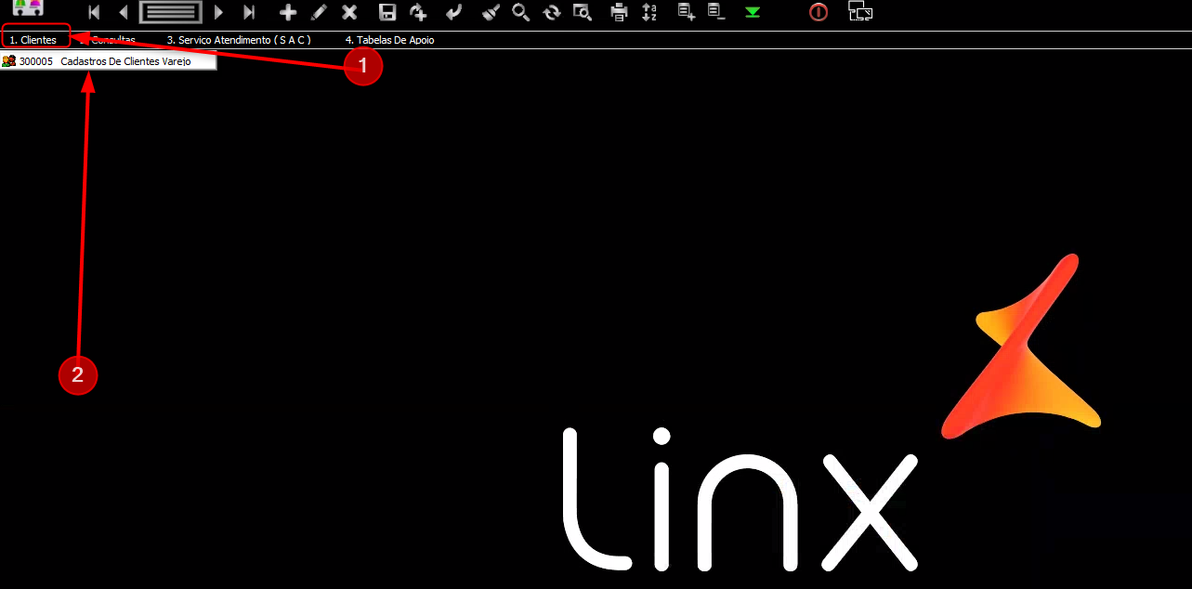This screenshot has width=1192, height=589.
Task: Click the switch windows icon
Action: 860,12
